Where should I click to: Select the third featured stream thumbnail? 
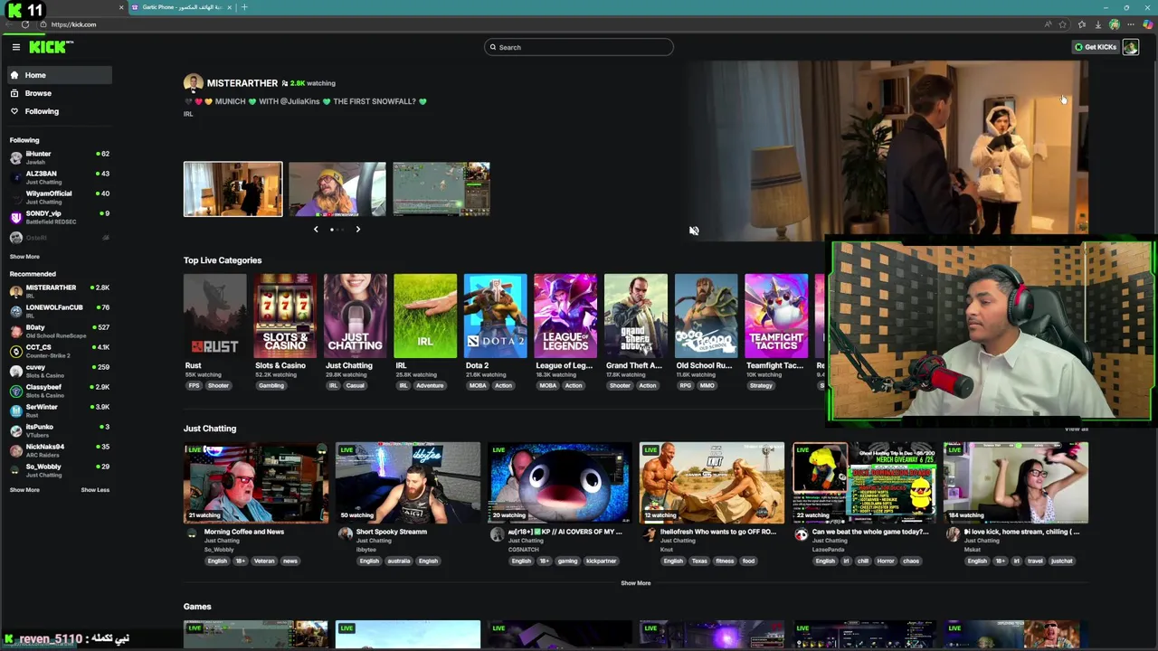(441, 189)
